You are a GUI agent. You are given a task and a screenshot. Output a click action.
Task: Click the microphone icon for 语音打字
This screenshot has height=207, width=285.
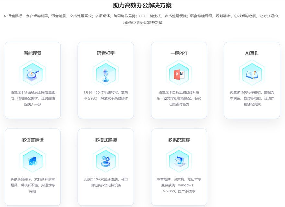click(106, 73)
